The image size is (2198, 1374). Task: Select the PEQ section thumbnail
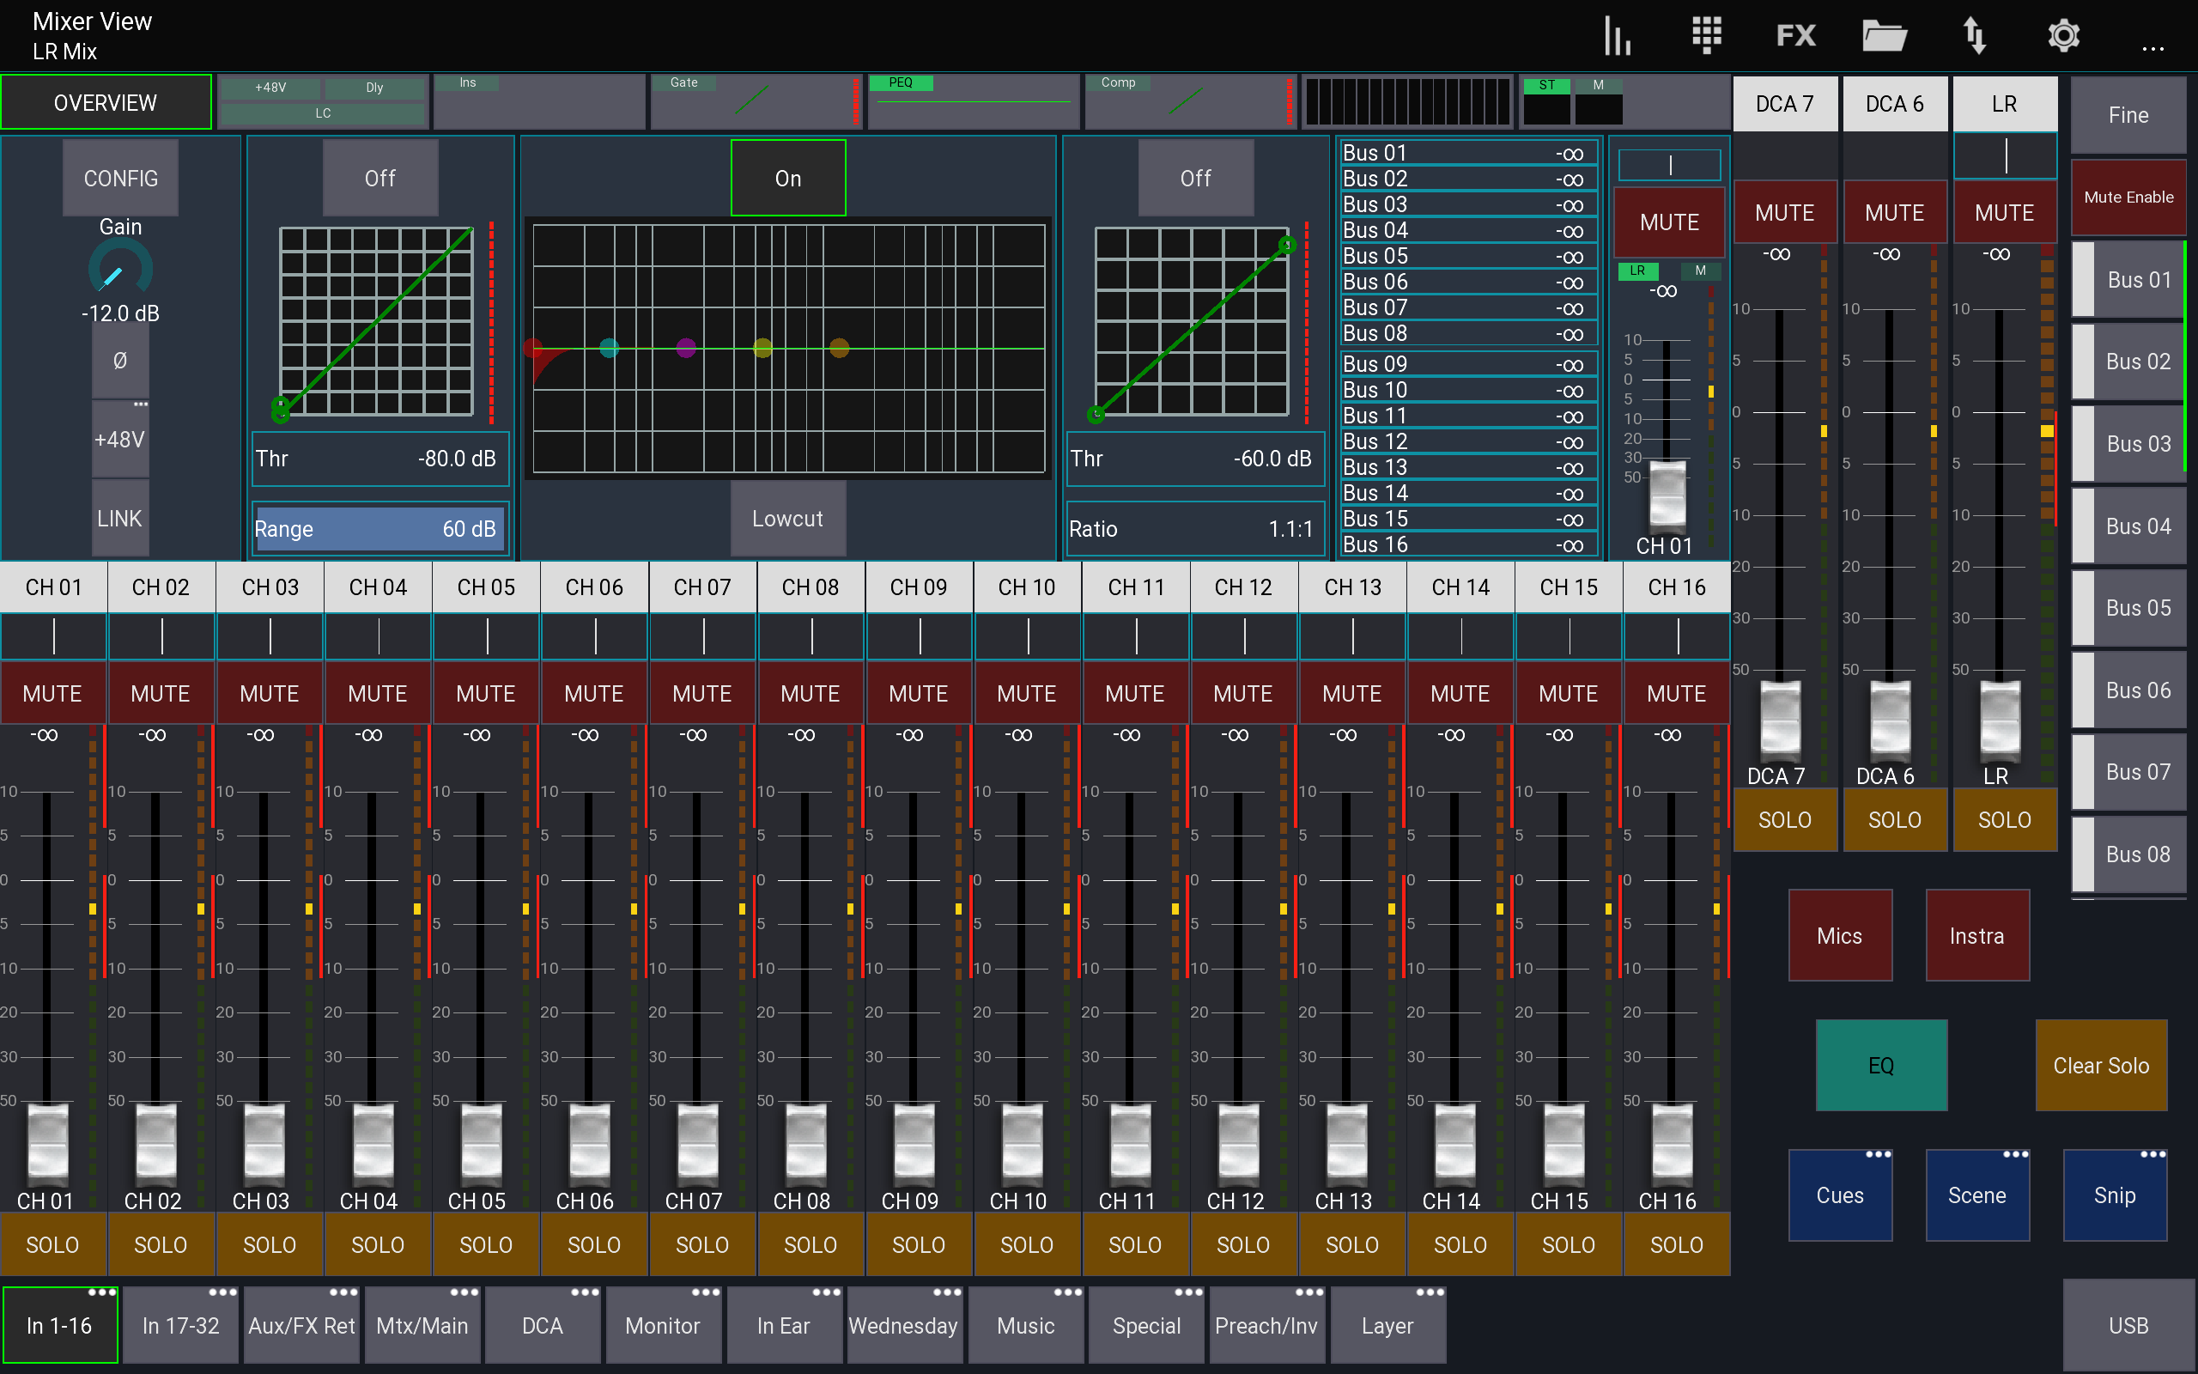(973, 102)
